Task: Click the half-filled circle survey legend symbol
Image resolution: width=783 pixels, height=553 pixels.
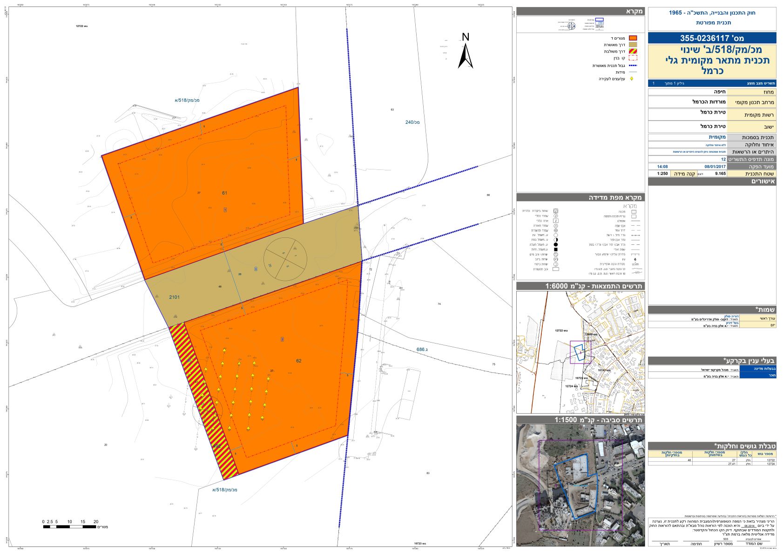Action: [x=555, y=240]
